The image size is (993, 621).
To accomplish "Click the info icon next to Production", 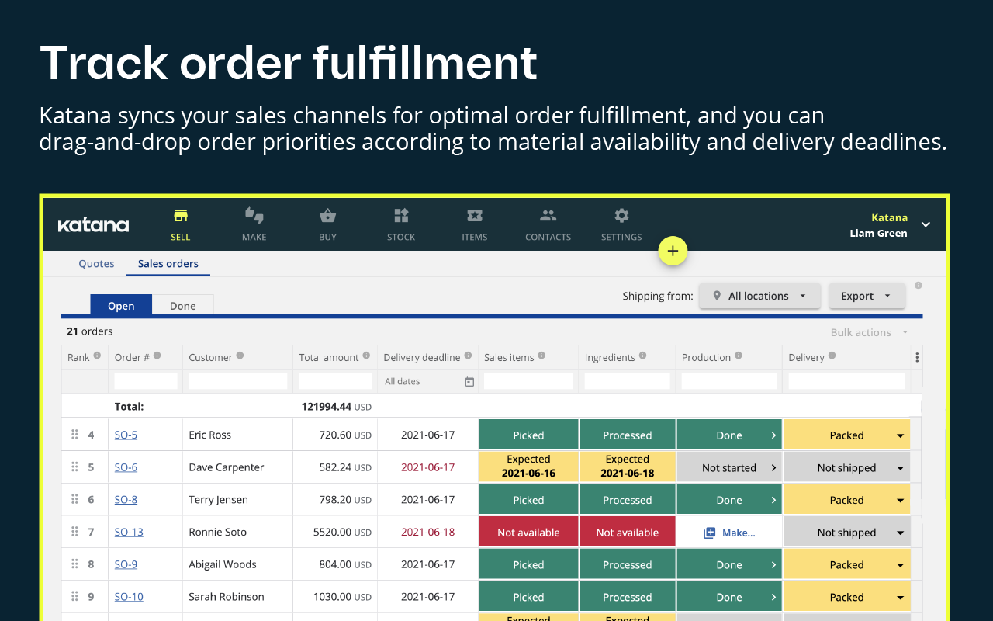I will [x=739, y=356].
